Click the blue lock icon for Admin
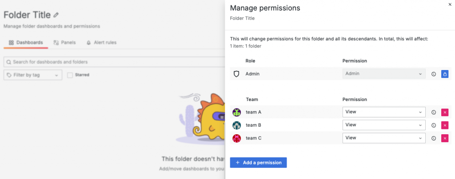 coord(445,74)
